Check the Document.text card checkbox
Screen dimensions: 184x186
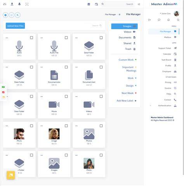[101, 67]
